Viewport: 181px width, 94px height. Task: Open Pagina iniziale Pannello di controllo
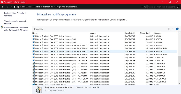click(x=15, y=14)
